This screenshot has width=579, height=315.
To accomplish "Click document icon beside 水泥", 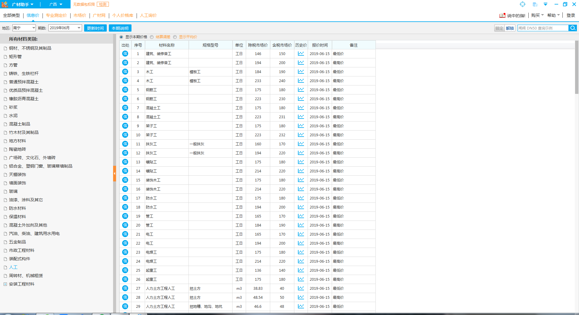I will 5,116.
